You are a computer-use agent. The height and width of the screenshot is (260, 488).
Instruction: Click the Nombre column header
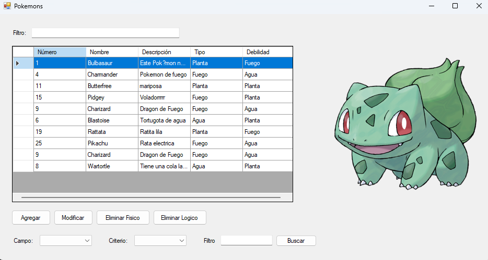point(112,52)
